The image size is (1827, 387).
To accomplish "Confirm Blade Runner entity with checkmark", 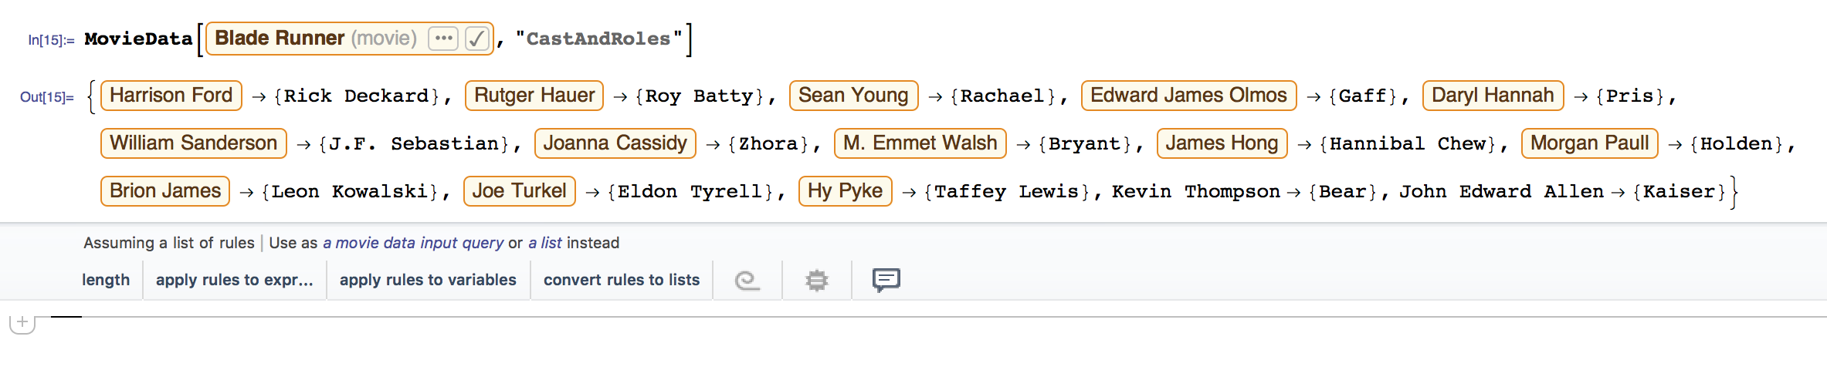I will point(477,38).
